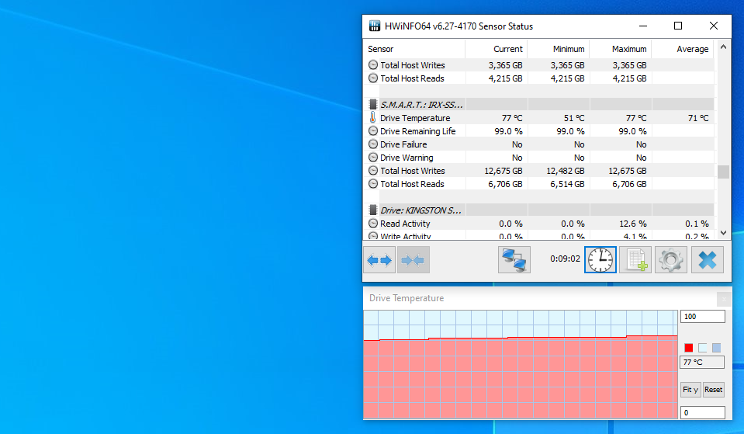
Task: Click the Current column header
Action: (x=497, y=49)
